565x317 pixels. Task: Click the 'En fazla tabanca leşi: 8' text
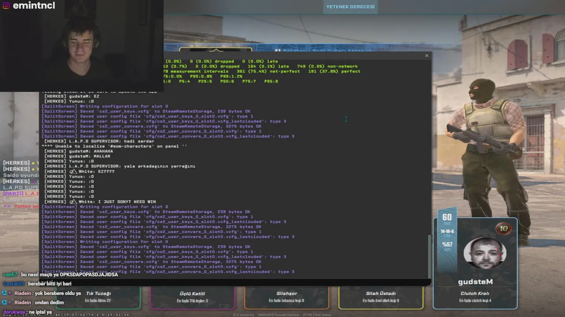pos(286,301)
